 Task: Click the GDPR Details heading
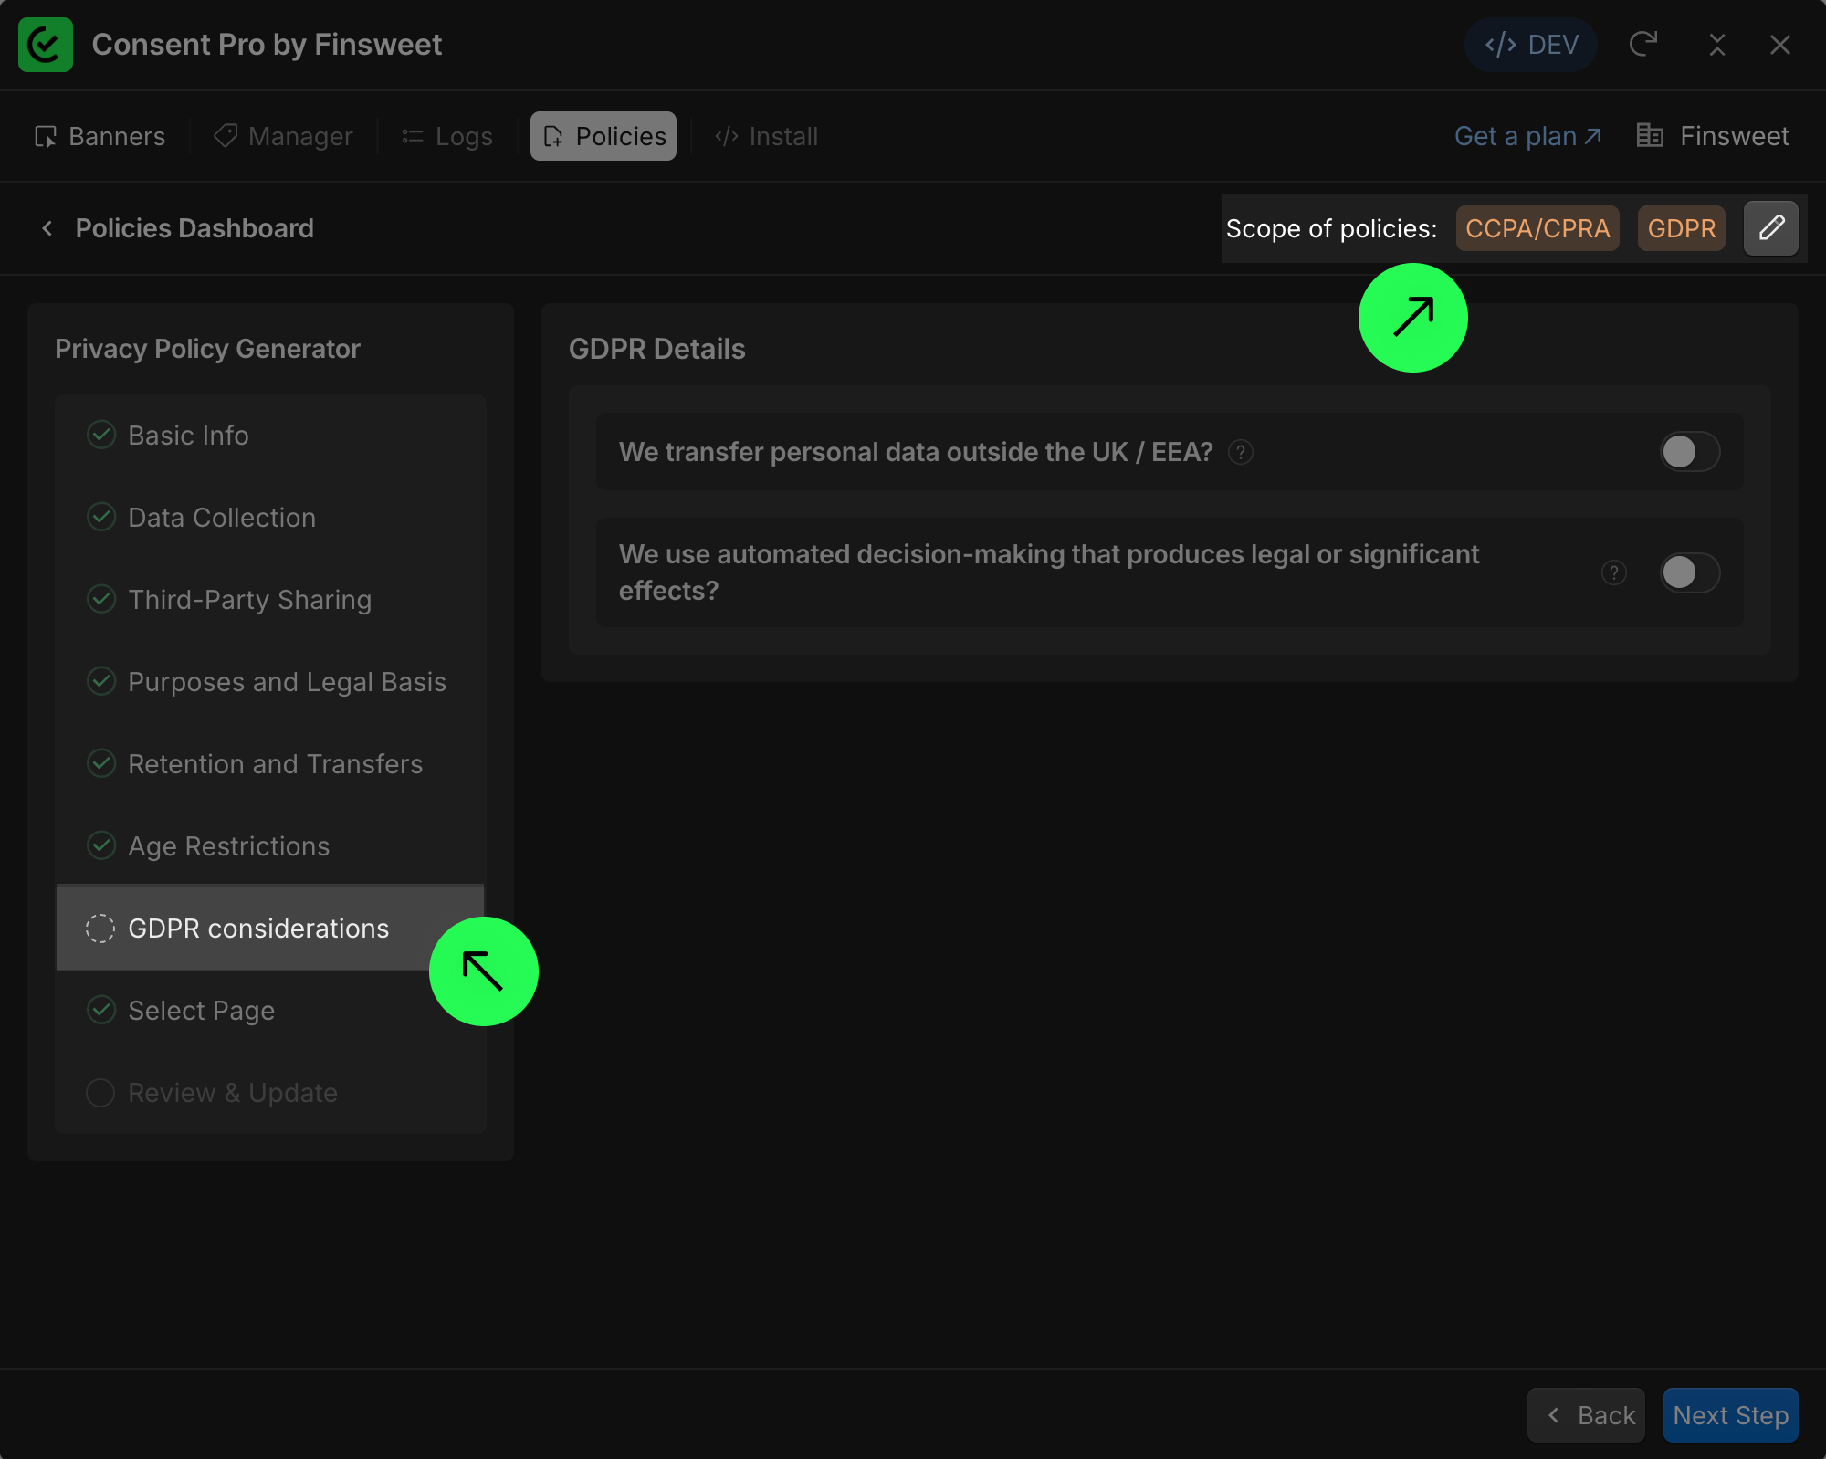tap(657, 349)
